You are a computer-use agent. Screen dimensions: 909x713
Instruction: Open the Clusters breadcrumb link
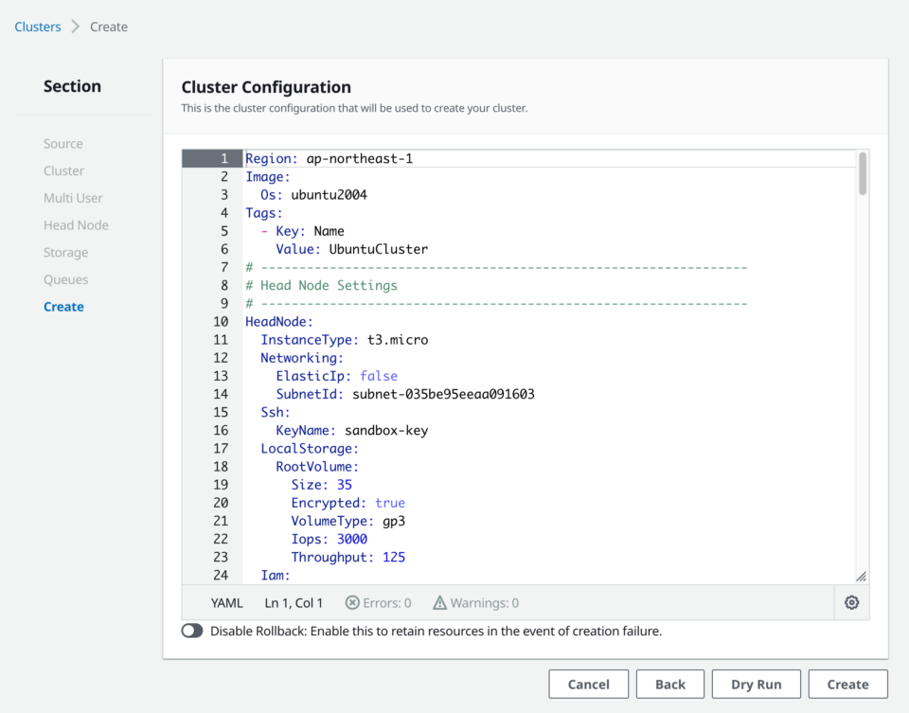[x=37, y=27]
